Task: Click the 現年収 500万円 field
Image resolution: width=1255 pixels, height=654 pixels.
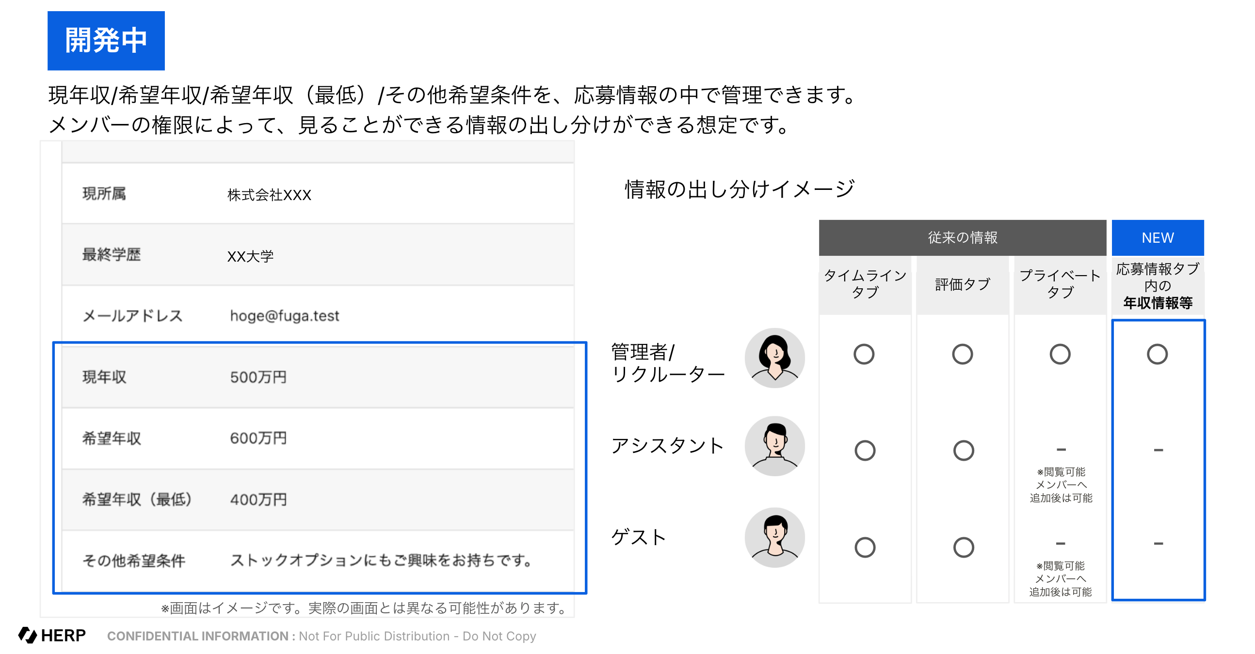Action: click(258, 377)
